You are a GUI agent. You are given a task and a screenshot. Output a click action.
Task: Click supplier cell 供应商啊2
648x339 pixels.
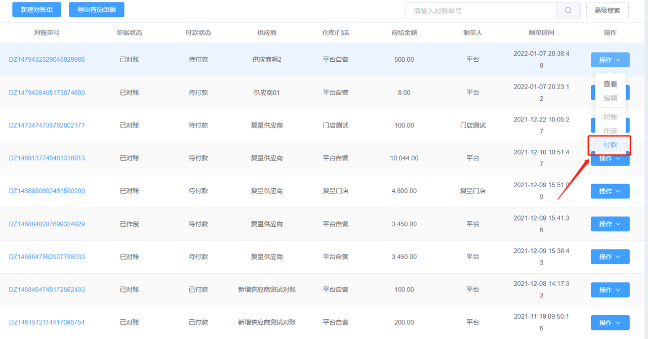267,60
